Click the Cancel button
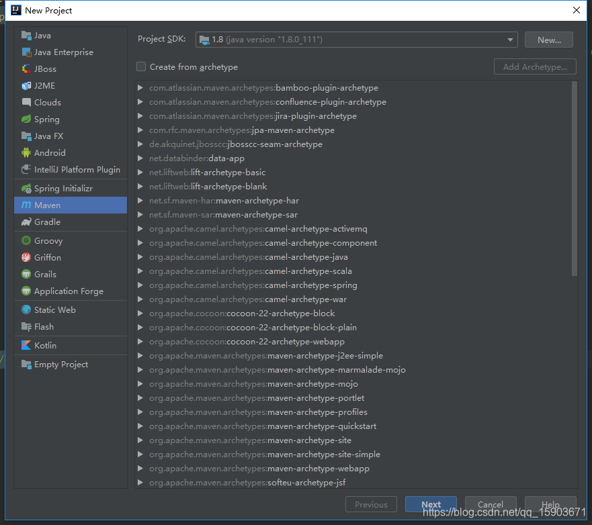592x525 pixels. pyautogui.click(x=491, y=504)
